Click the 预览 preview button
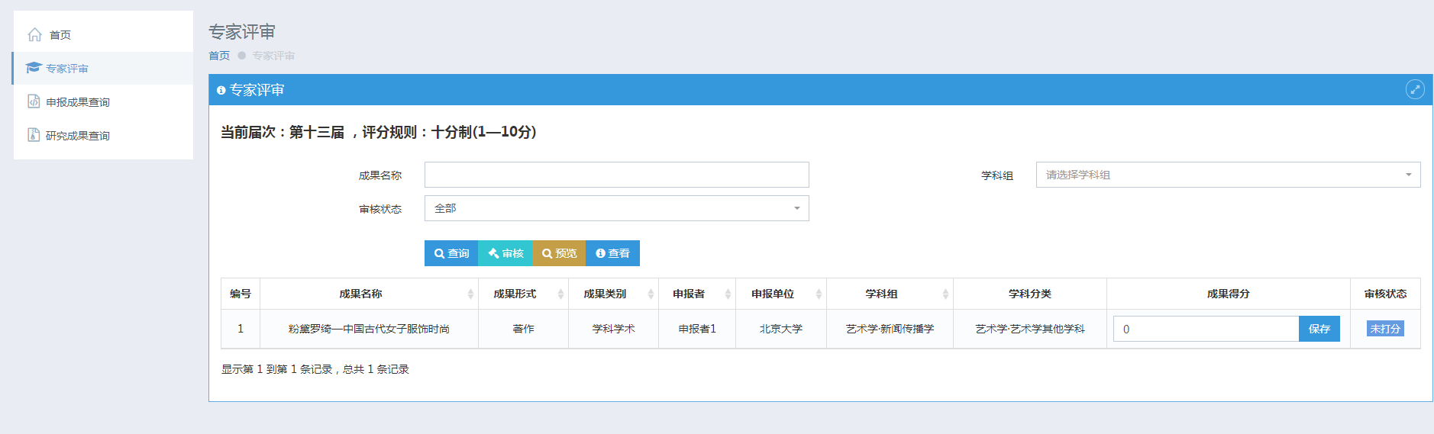This screenshot has height=434, width=1434. [559, 253]
